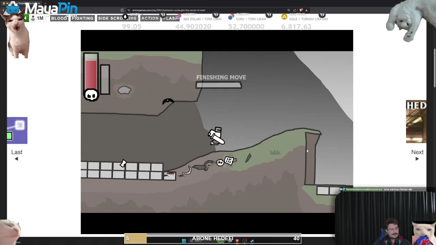Click the Brave shields icon in the address bar
Viewport: 436px width, 245px height.
pos(301,10)
